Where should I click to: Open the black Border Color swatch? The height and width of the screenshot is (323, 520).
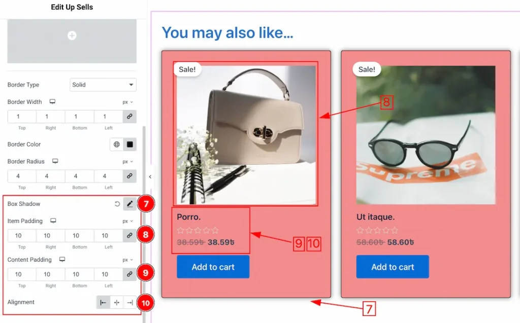tap(129, 145)
